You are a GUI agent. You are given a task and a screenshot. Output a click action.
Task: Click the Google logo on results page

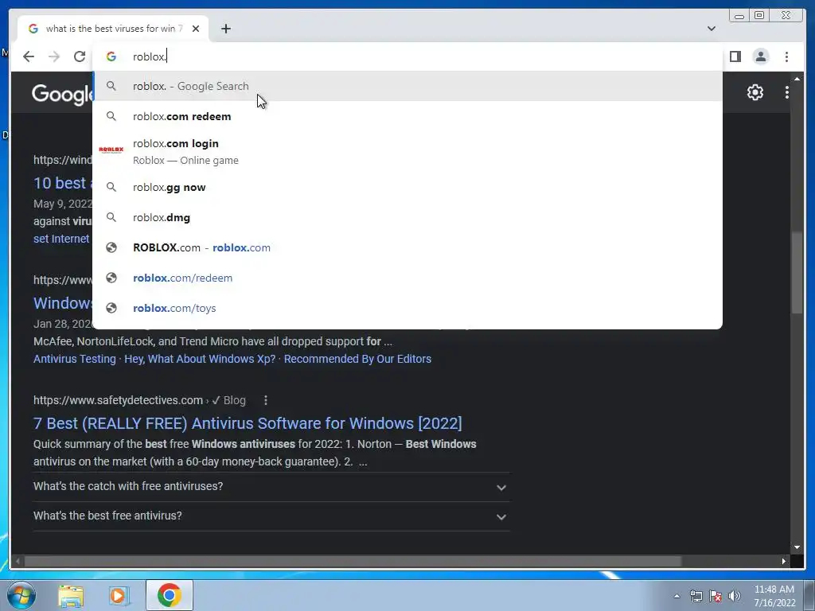pos(62,95)
